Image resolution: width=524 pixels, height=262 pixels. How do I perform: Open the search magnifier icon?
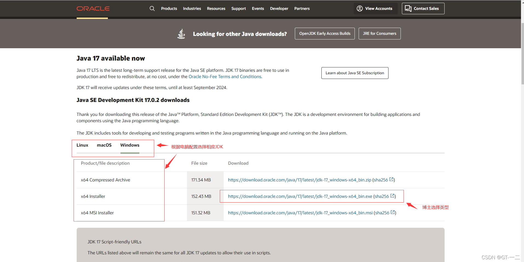(x=152, y=8)
